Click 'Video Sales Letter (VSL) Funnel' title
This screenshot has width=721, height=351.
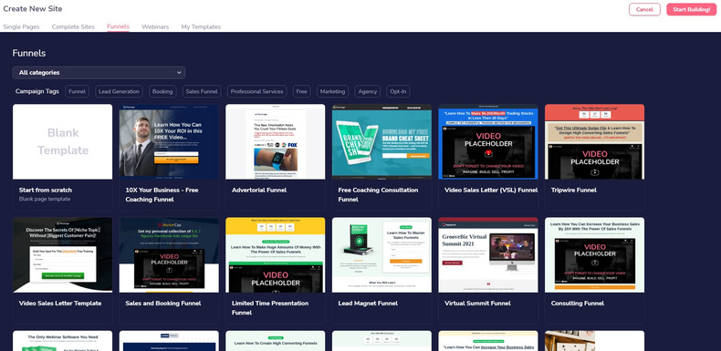click(x=491, y=190)
